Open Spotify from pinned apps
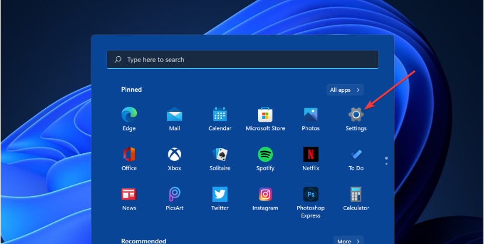Screen dimensions: 484x244 [265, 159]
